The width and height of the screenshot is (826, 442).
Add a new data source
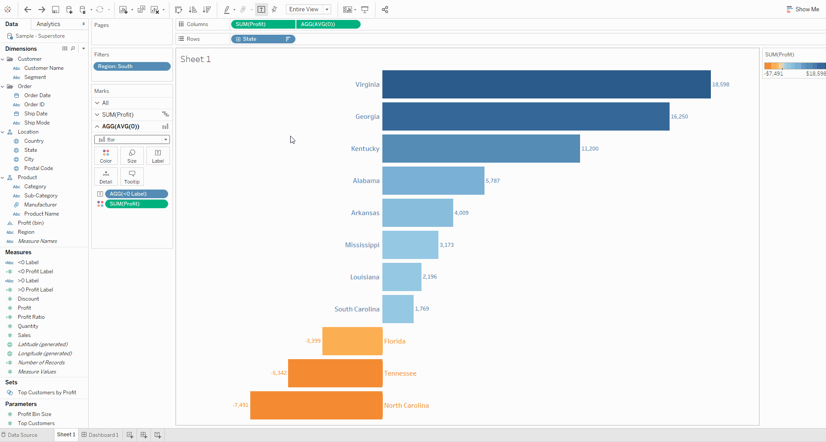pos(69,9)
